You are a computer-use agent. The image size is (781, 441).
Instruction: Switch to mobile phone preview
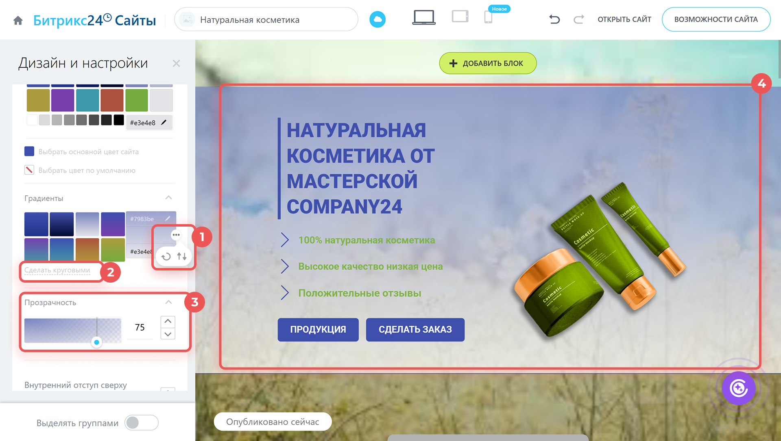pyautogui.click(x=488, y=18)
